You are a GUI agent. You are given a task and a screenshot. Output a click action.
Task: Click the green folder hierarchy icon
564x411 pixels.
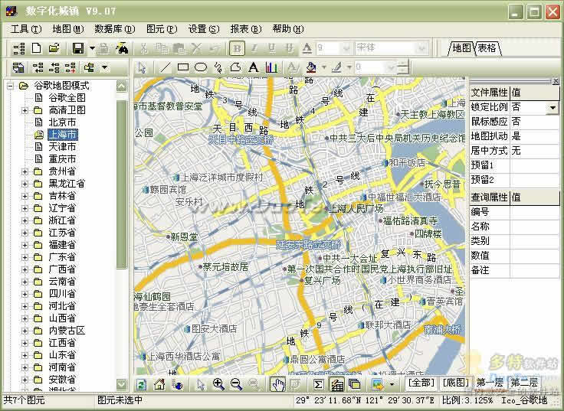89,67
